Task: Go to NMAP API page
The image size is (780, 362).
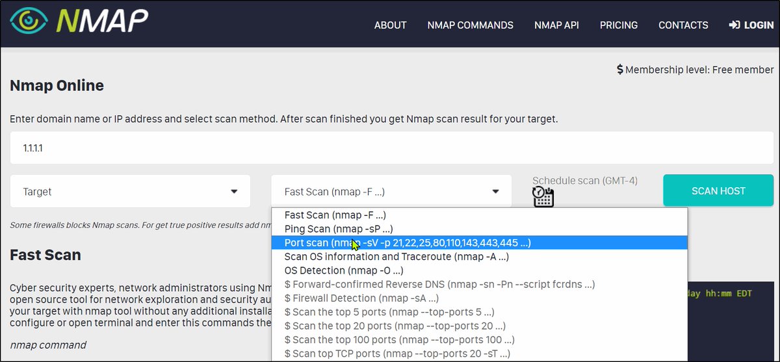Action: point(556,25)
